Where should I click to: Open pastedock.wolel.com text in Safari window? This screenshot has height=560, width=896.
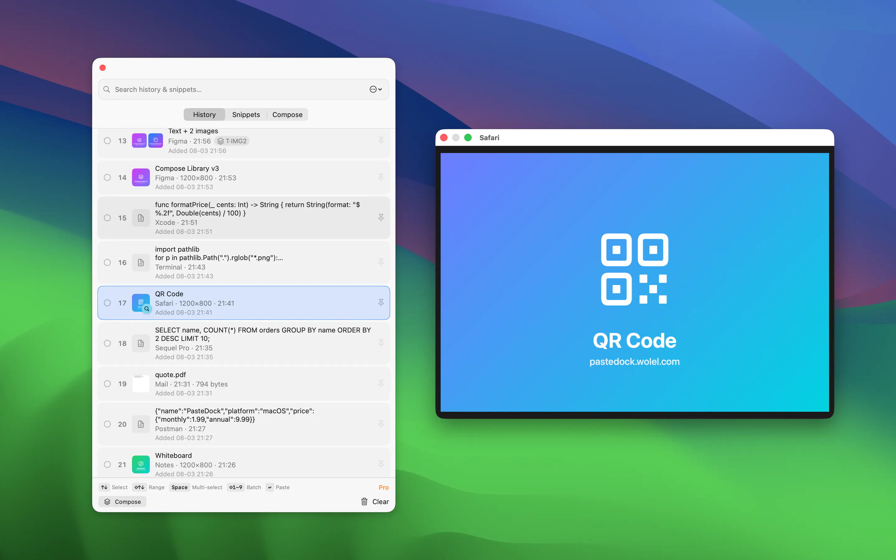tap(634, 362)
